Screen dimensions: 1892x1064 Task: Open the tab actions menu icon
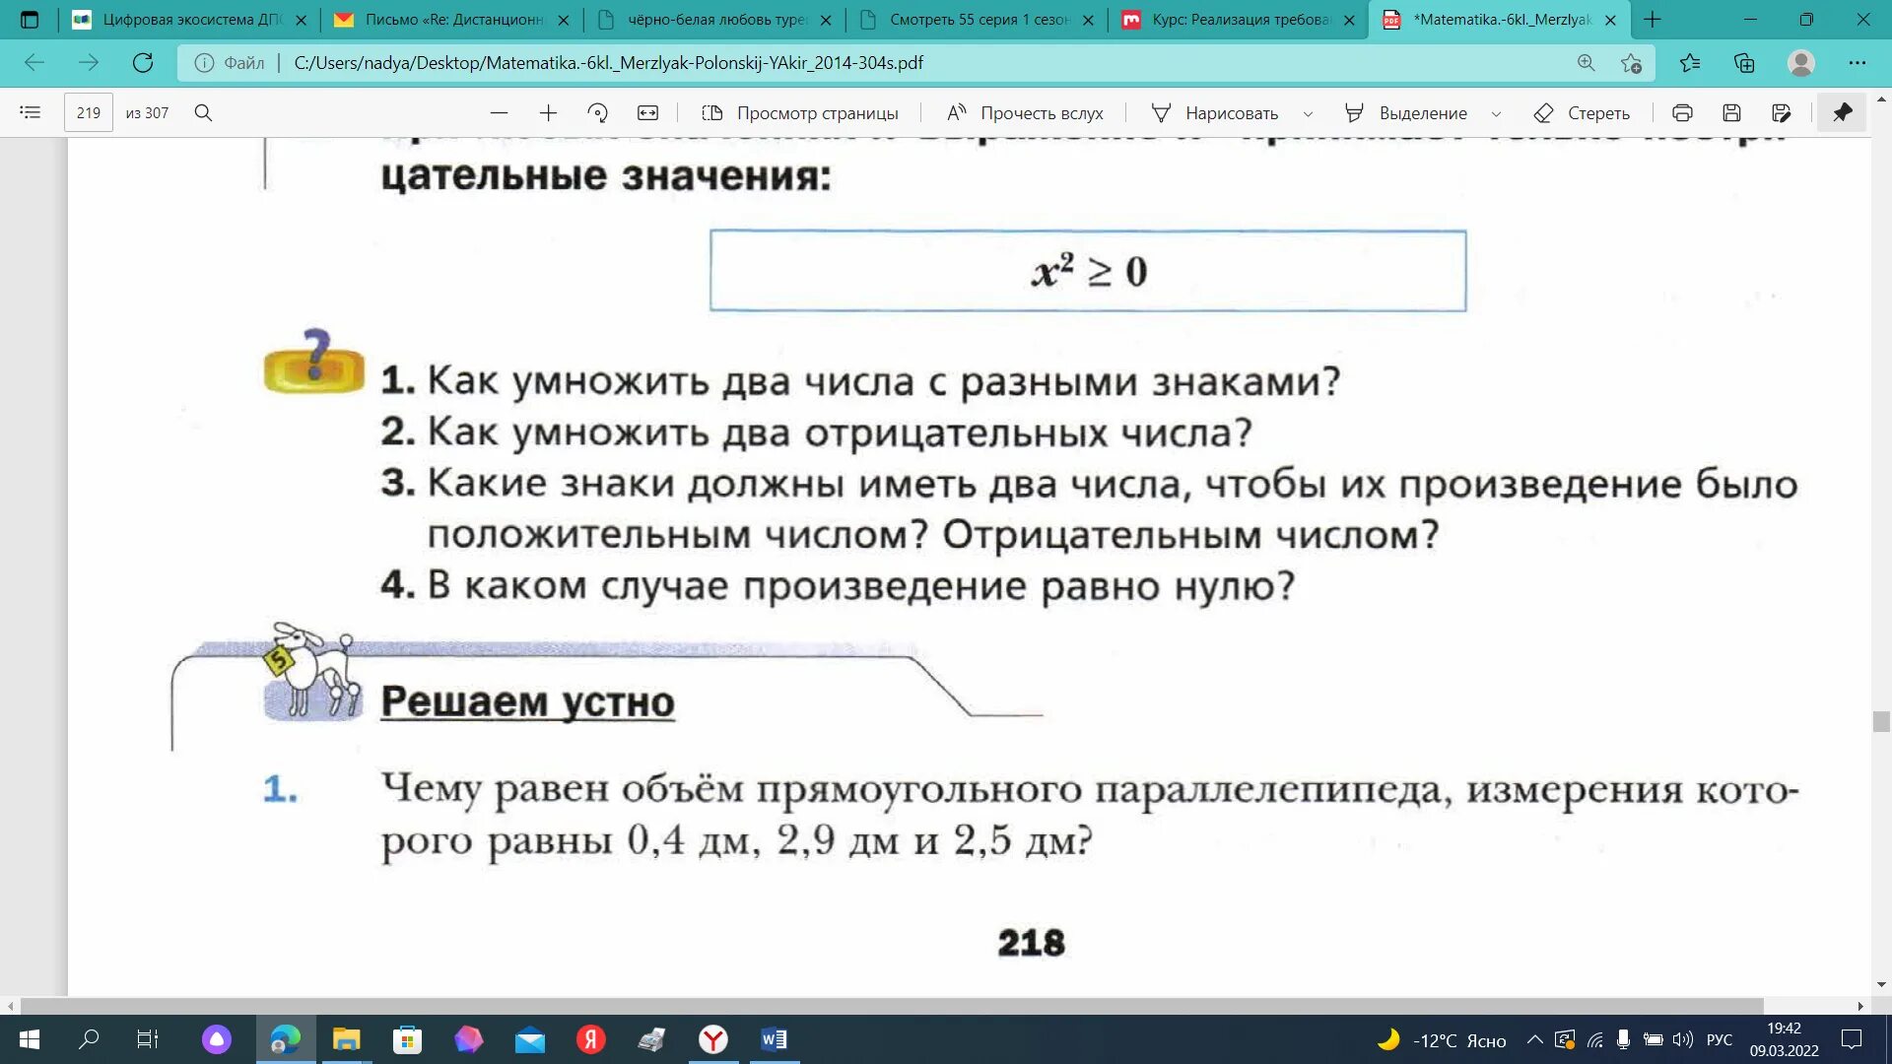(x=30, y=20)
